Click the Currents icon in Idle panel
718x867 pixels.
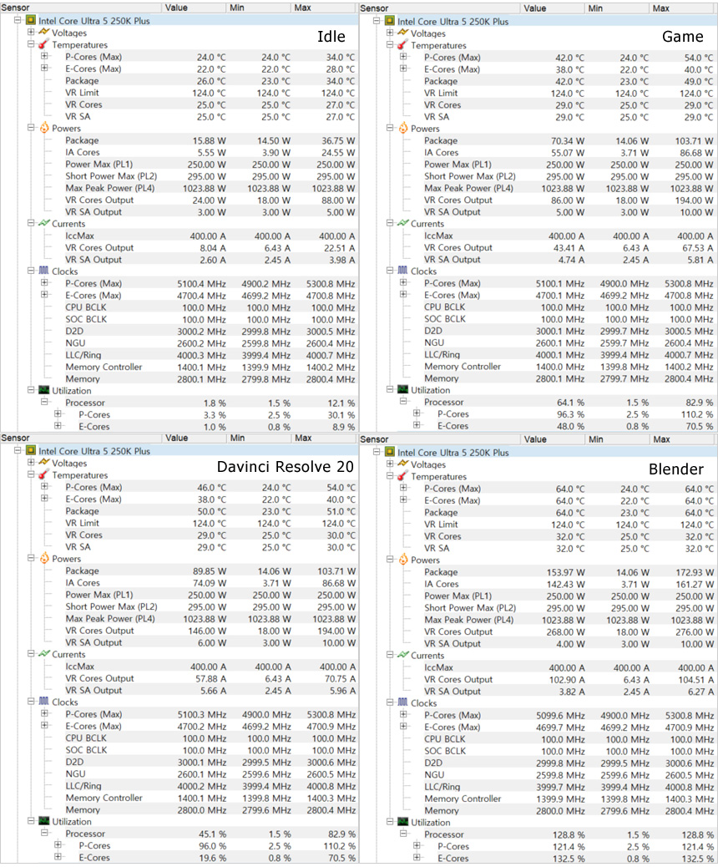42,224
